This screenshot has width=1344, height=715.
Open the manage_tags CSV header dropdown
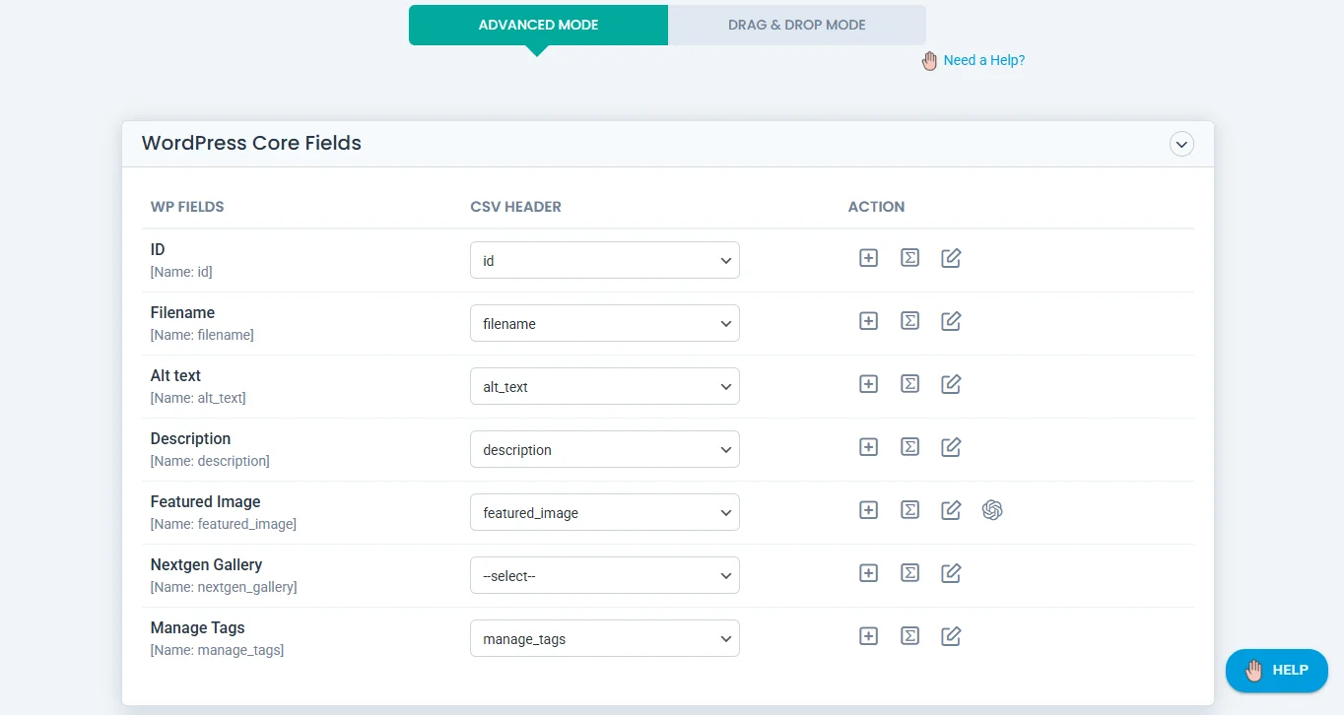[604, 639]
